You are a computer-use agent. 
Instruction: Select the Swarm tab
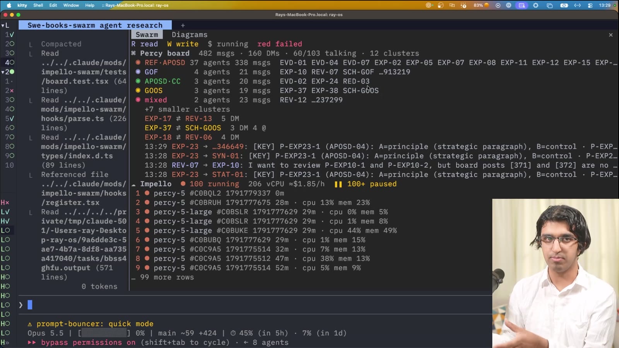pos(147,35)
